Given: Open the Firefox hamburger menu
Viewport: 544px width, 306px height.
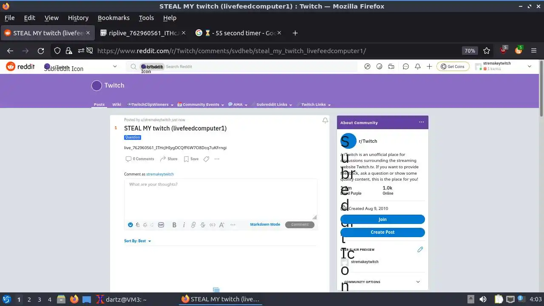Looking at the screenshot, I should point(534,51).
